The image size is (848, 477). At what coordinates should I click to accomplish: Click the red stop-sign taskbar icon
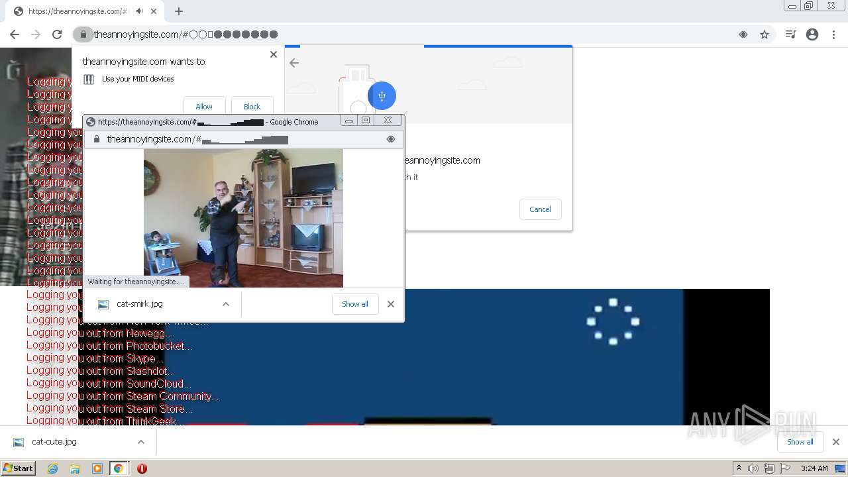(x=142, y=468)
